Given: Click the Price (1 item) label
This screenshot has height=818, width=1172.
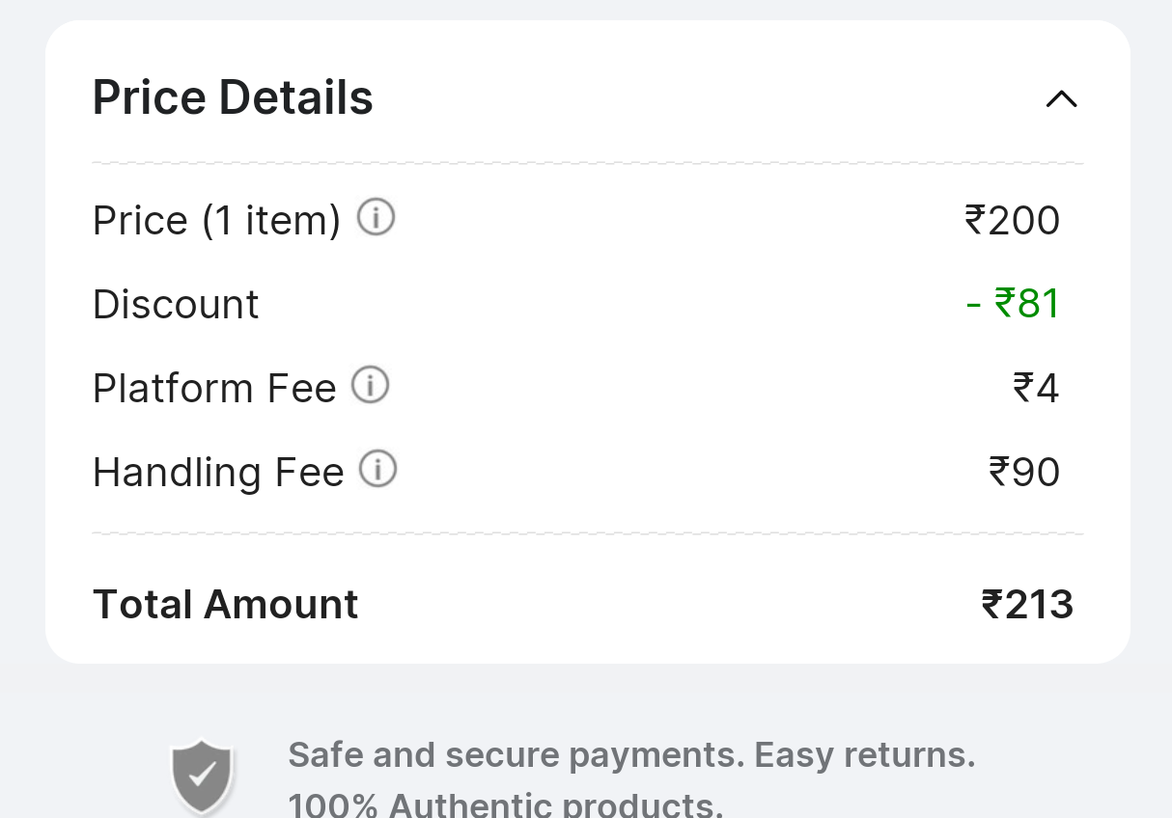Looking at the screenshot, I should (x=216, y=221).
